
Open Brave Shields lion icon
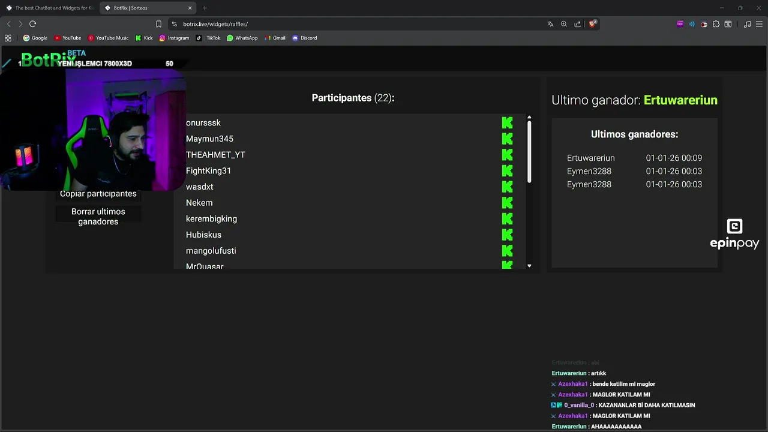pyautogui.click(x=593, y=24)
